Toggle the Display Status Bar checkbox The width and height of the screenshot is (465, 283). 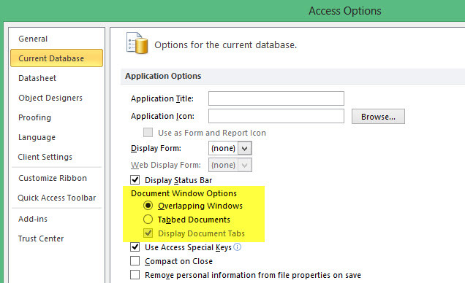[x=135, y=180]
